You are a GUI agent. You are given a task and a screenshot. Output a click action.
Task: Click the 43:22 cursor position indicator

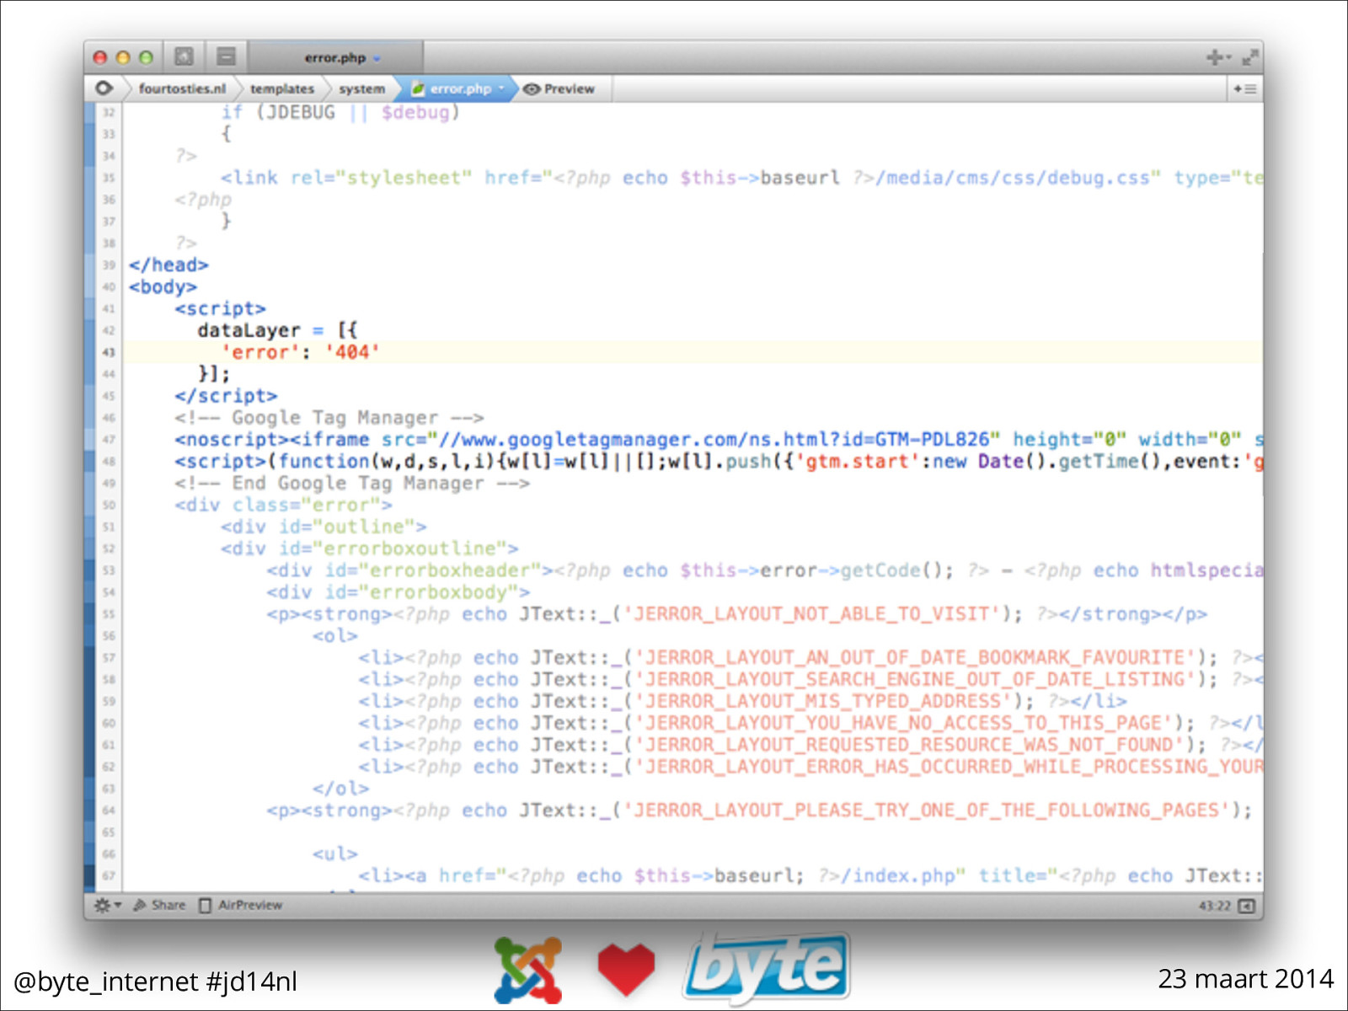click(x=1214, y=906)
